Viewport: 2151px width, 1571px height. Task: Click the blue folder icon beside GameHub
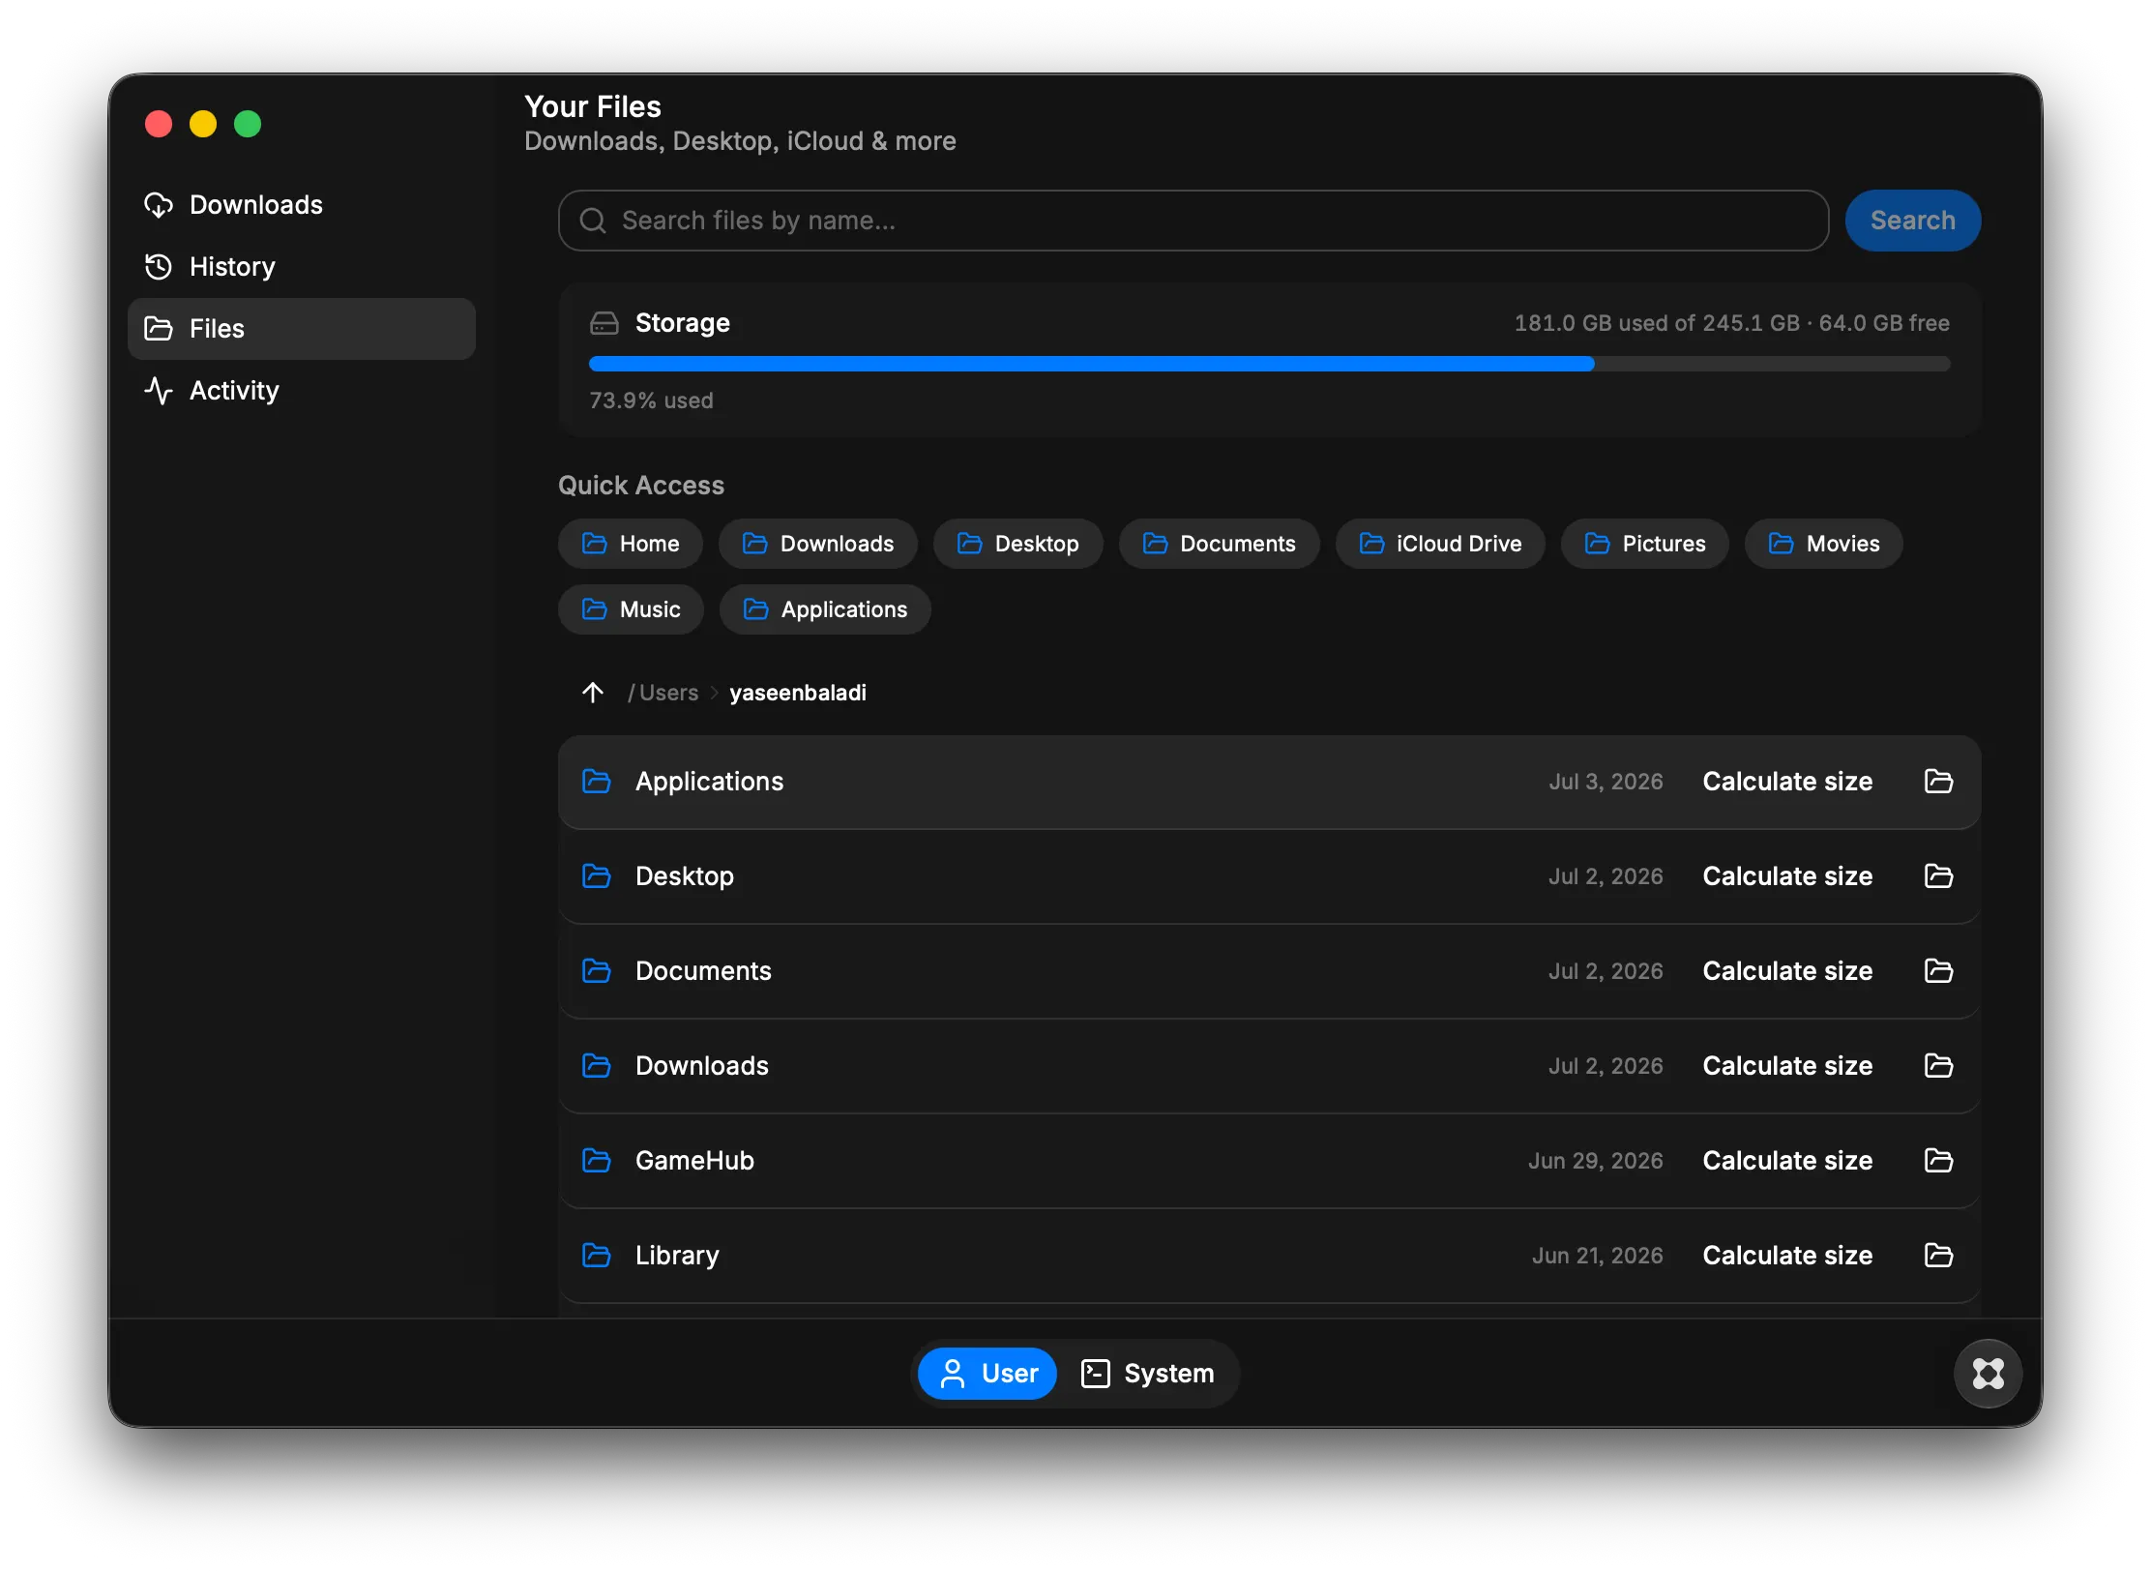597,1161
